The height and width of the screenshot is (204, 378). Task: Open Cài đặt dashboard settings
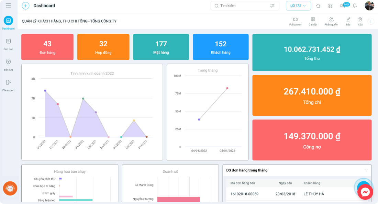coord(313,21)
